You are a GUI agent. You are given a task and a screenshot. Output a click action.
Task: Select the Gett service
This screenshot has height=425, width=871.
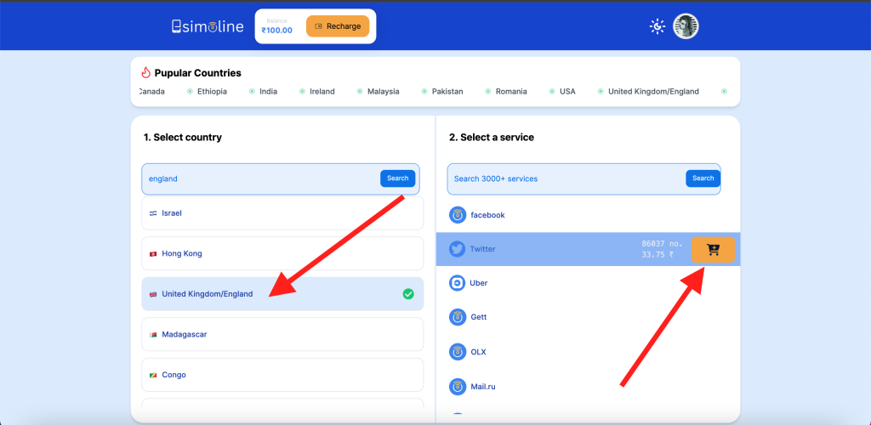(589, 317)
